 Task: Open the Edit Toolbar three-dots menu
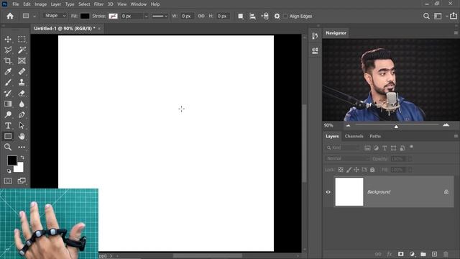(x=22, y=147)
